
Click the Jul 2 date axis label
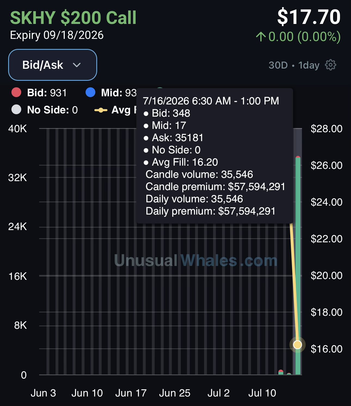pos(218,393)
